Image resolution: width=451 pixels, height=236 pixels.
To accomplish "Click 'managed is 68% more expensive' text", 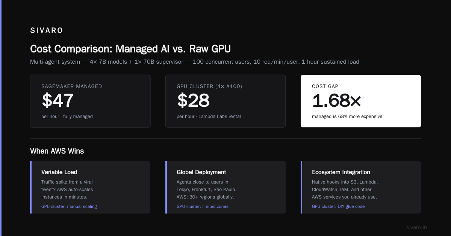I will point(347,117).
